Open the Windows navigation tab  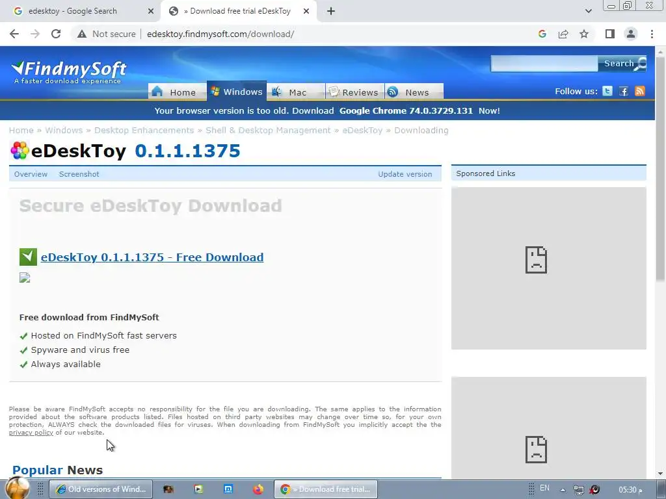(237, 91)
